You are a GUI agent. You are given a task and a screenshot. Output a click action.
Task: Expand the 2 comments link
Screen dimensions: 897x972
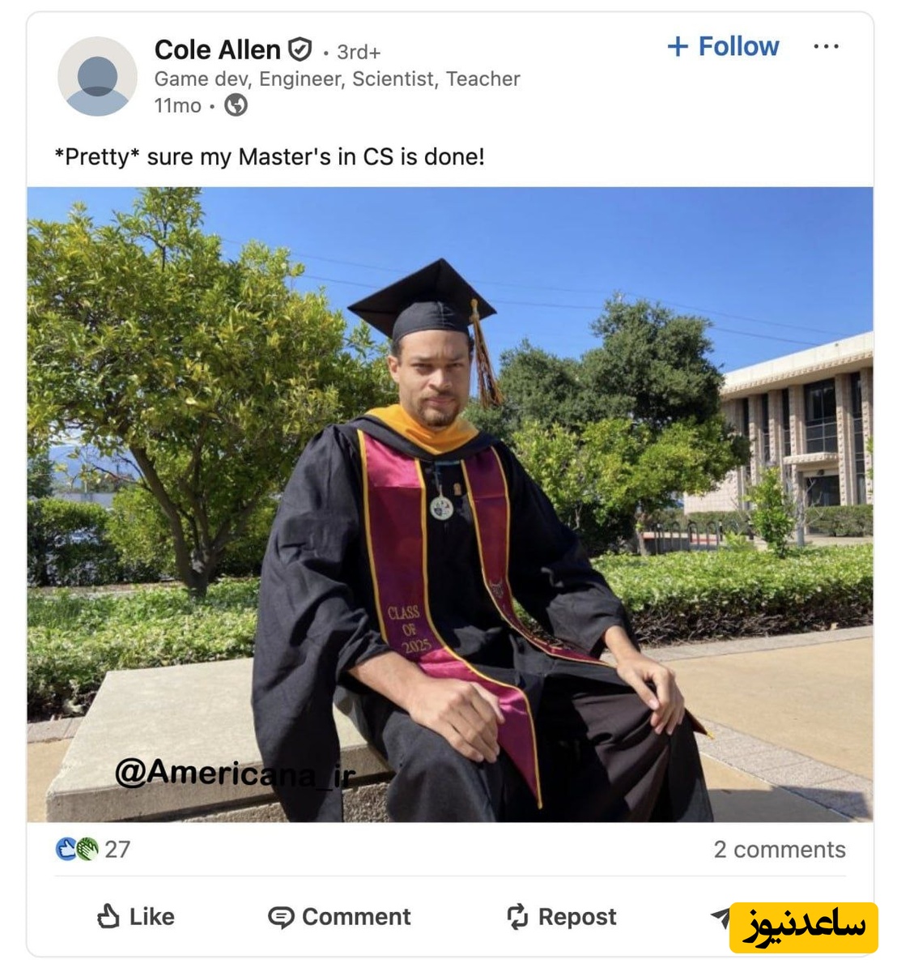coord(779,849)
